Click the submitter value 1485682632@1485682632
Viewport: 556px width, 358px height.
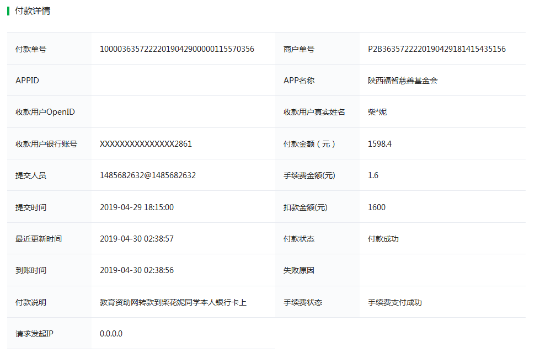(147, 175)
